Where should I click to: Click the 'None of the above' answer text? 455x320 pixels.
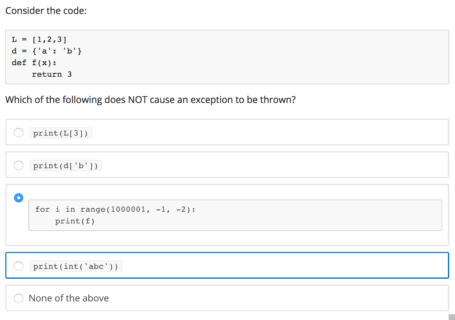pos(69,298)
